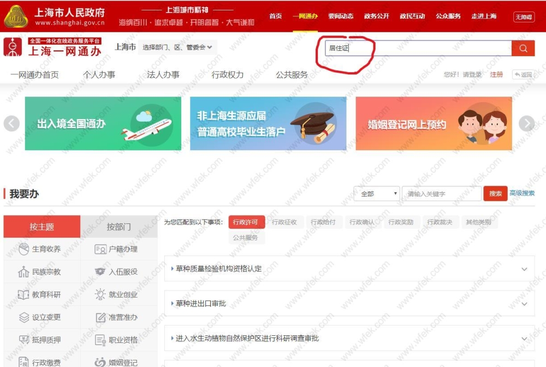Image resolution: width=546 pixels, height=367 pixels.
Task: Expand the 草种质量检验机构资格认定 item chevron
Action: (x=524, y=269)
